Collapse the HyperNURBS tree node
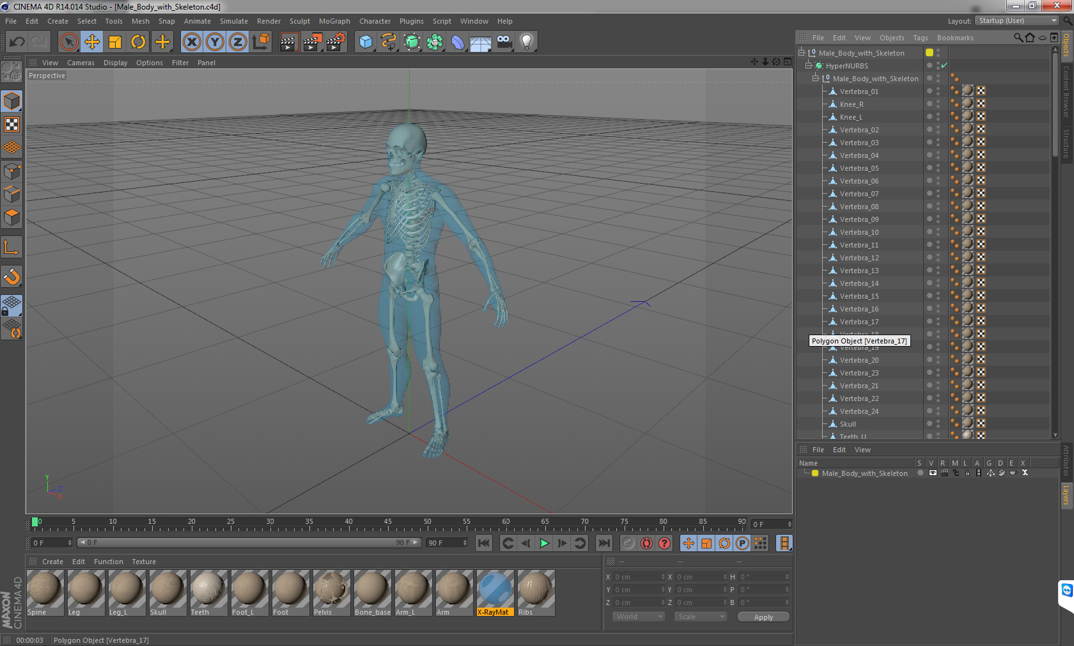 coord(808,66)
